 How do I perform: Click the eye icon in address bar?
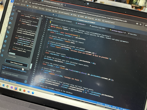point(137,24)
